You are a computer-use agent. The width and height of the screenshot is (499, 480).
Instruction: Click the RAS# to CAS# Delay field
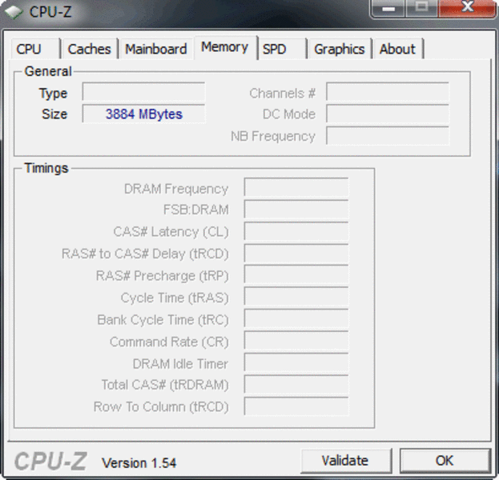[296, 254]
